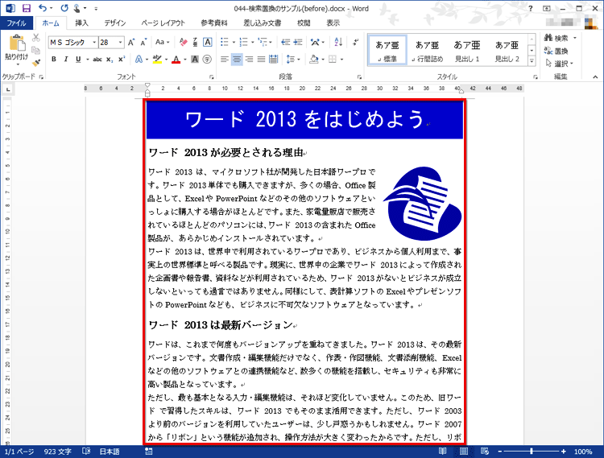Toggle center alignment
This screenshot has height=458, width=604.
237,60
